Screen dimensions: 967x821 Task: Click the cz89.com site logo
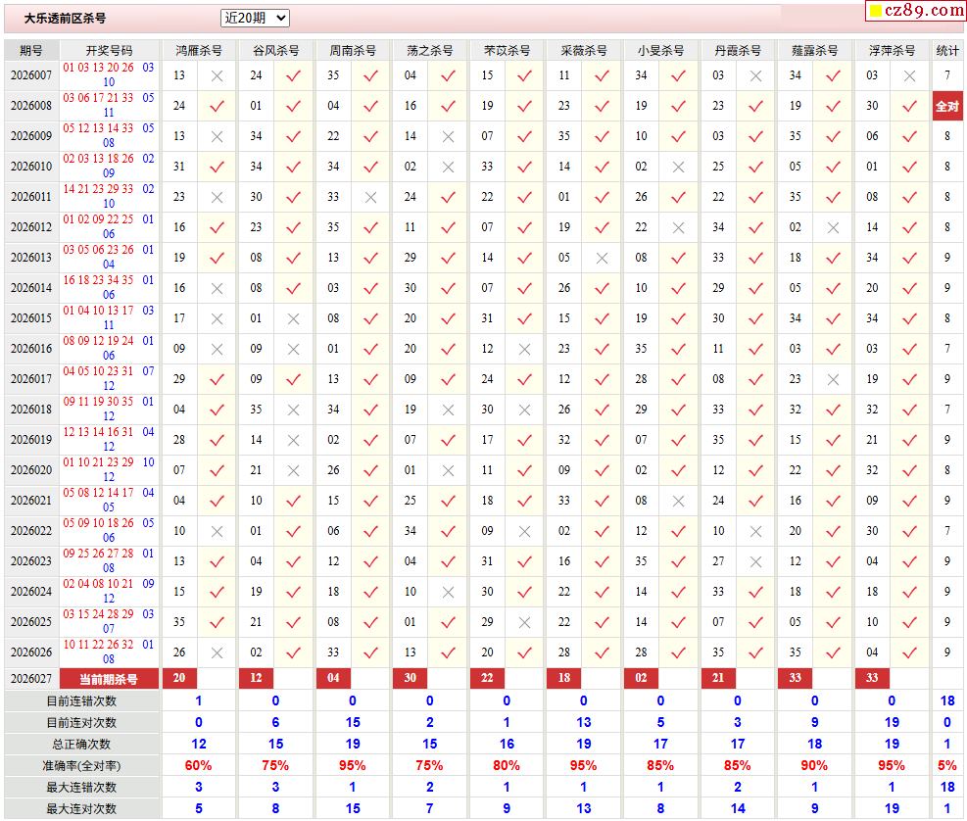click(916, 11)
